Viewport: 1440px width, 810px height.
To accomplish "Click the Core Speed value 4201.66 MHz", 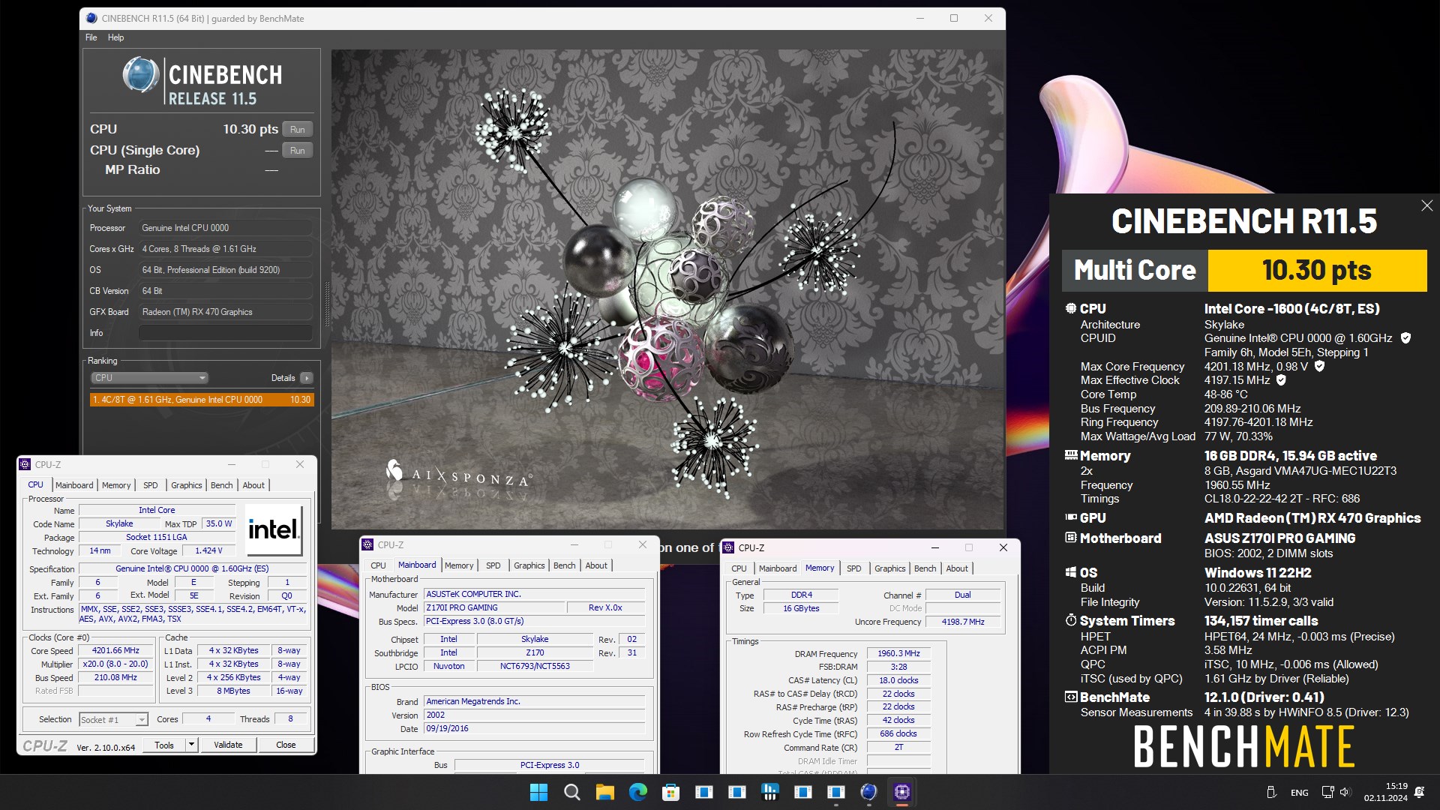I will point(115,650).
